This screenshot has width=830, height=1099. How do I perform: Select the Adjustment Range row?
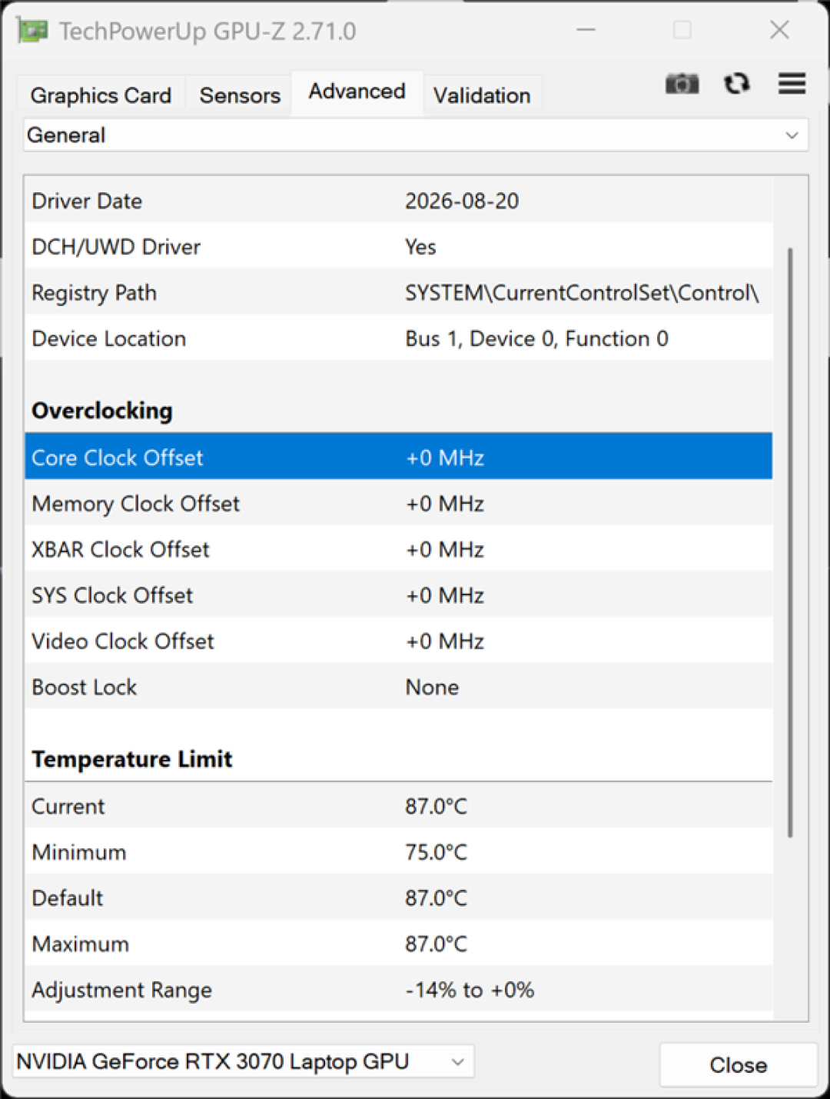pos(399,991)
